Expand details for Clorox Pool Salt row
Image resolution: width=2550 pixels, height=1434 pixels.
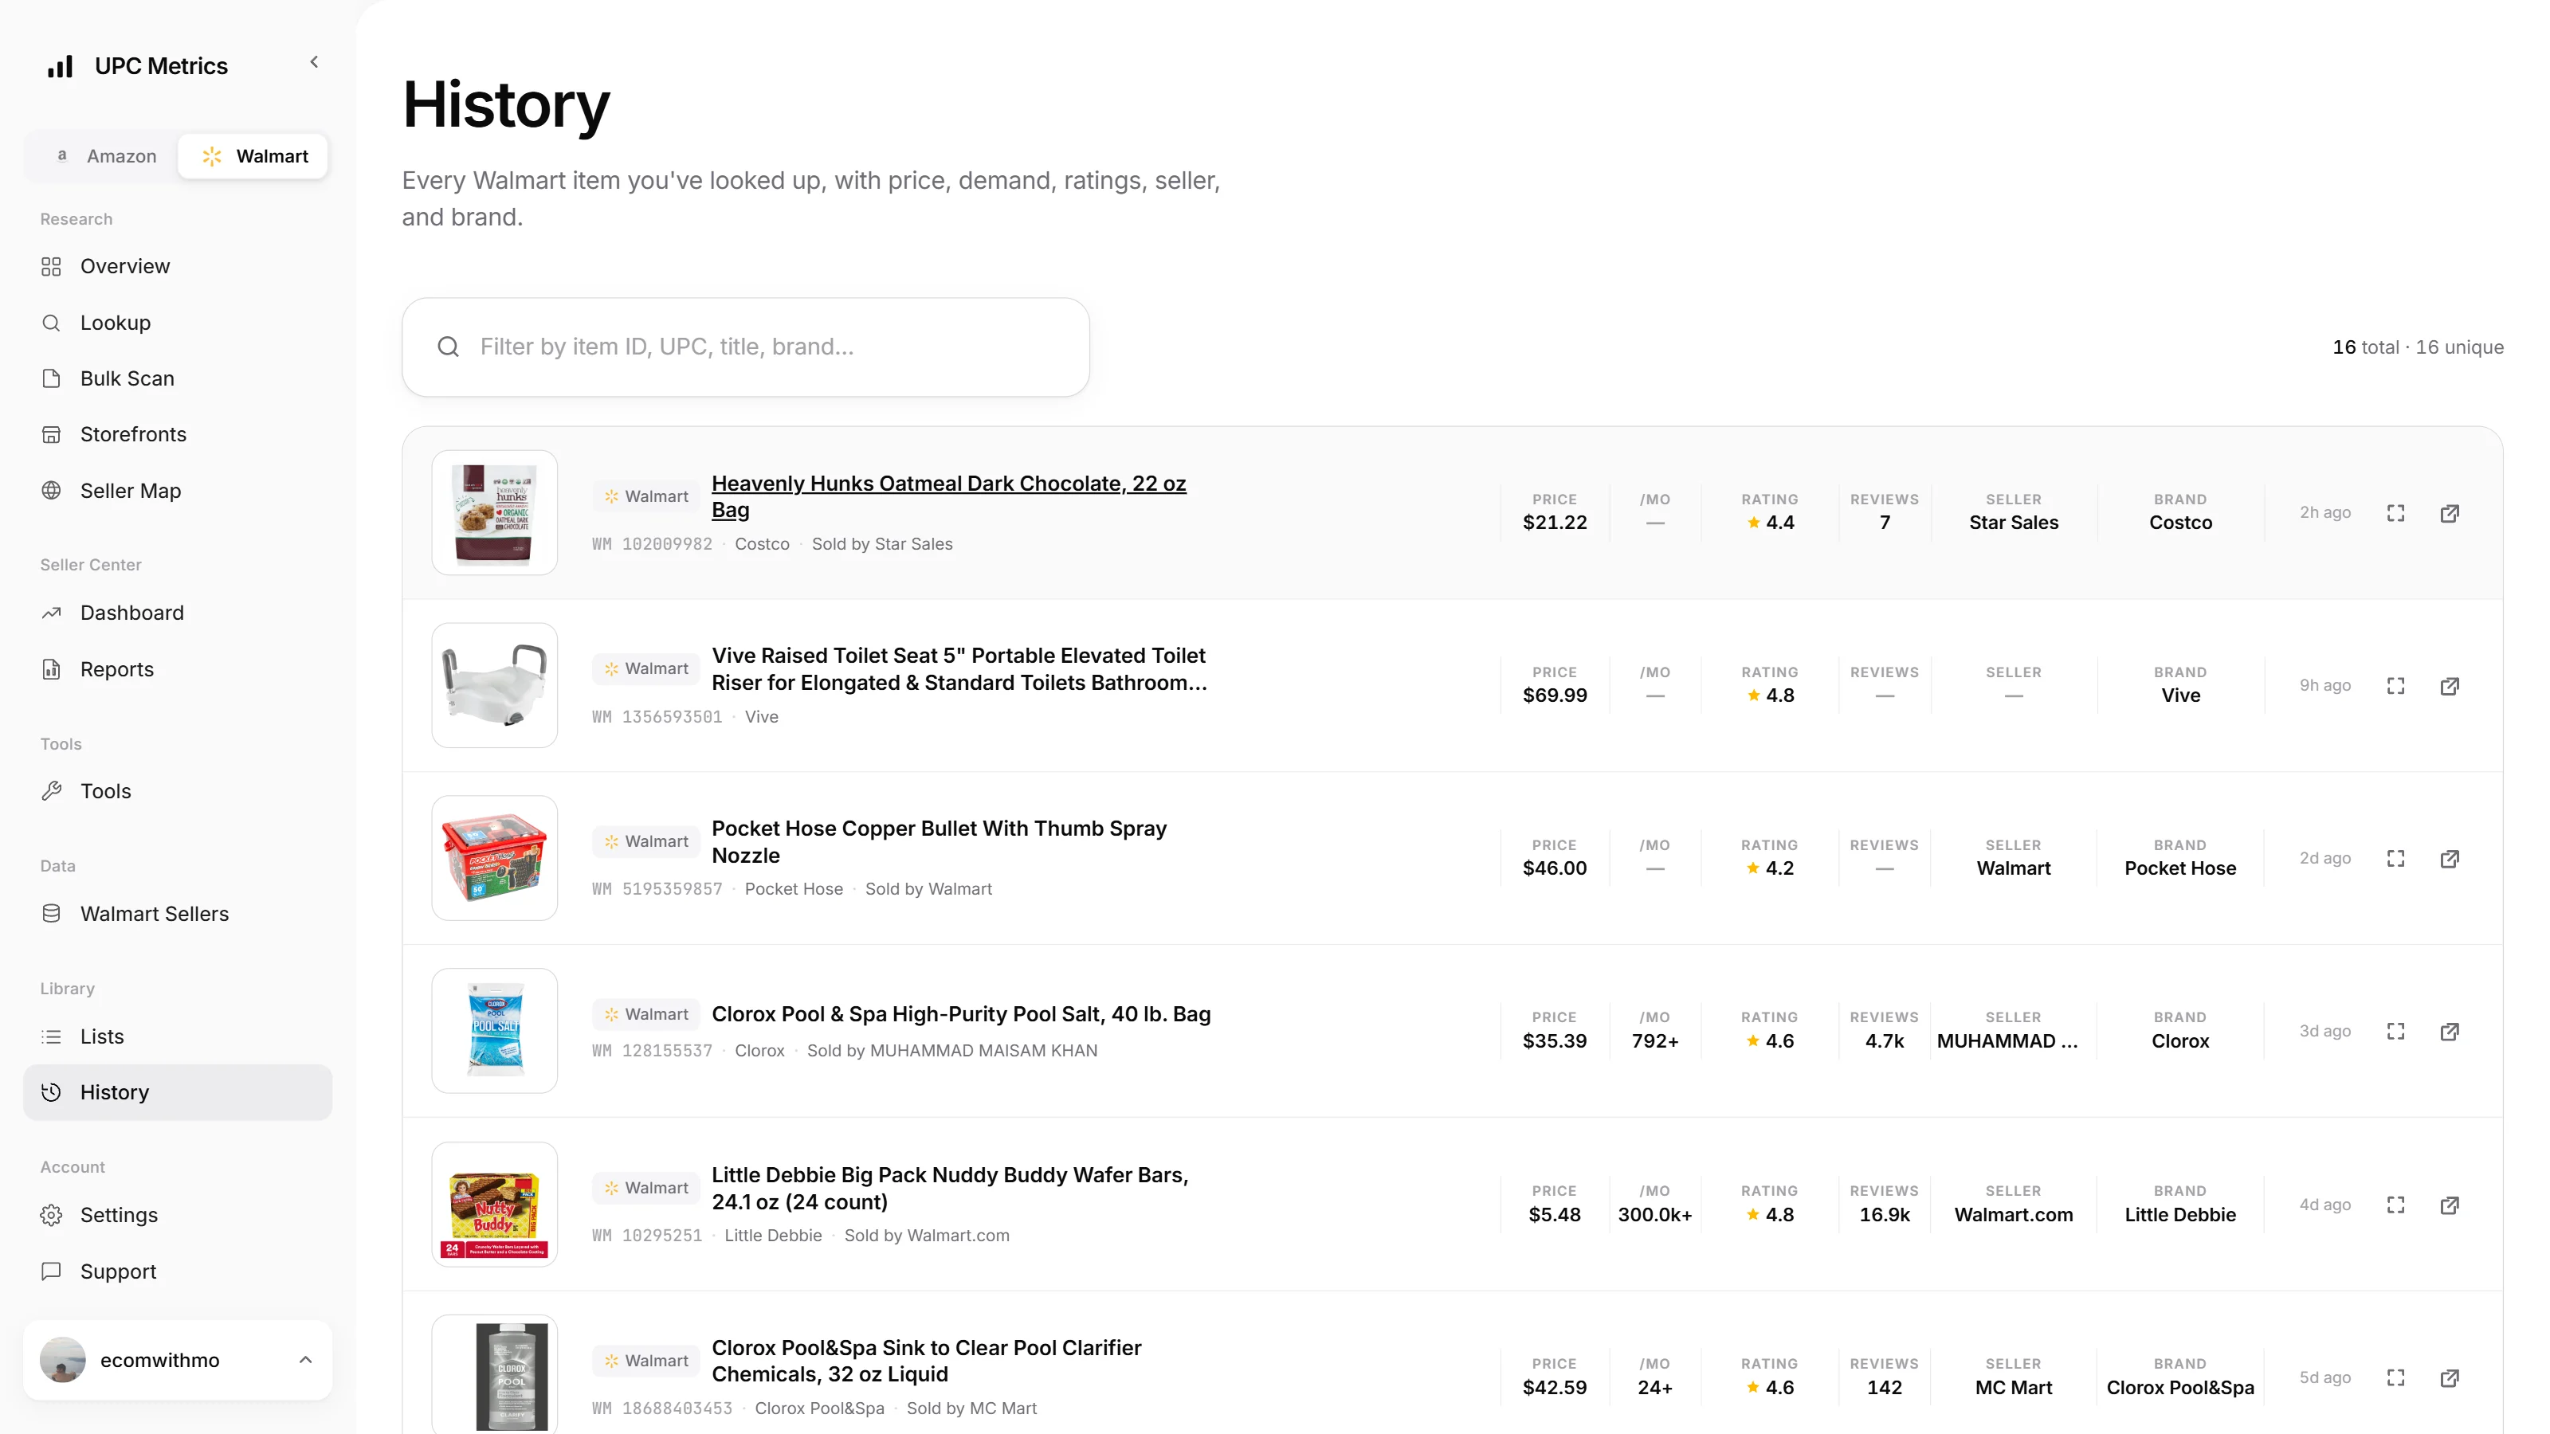pos(2395,1031)
